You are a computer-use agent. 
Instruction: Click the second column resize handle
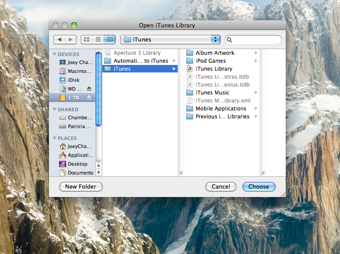pos(263,173)
